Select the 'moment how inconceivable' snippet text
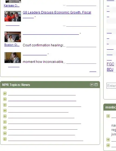 (x=43, y=62)
